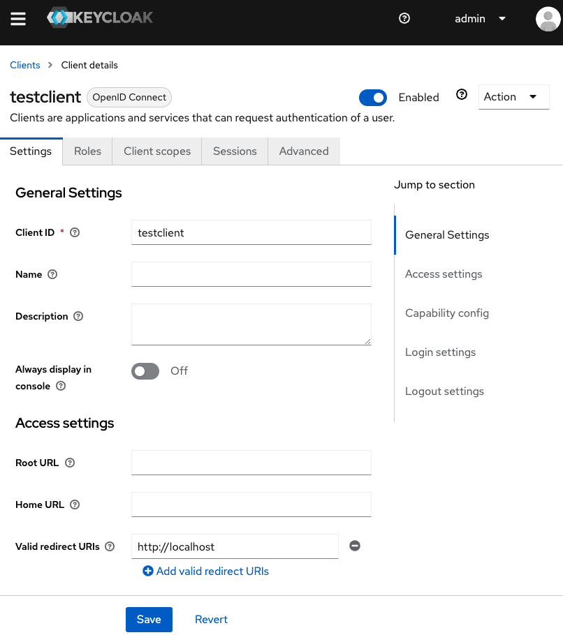
Task: Navigate back via the Clients breadcrumb
Action: [24, 65]
